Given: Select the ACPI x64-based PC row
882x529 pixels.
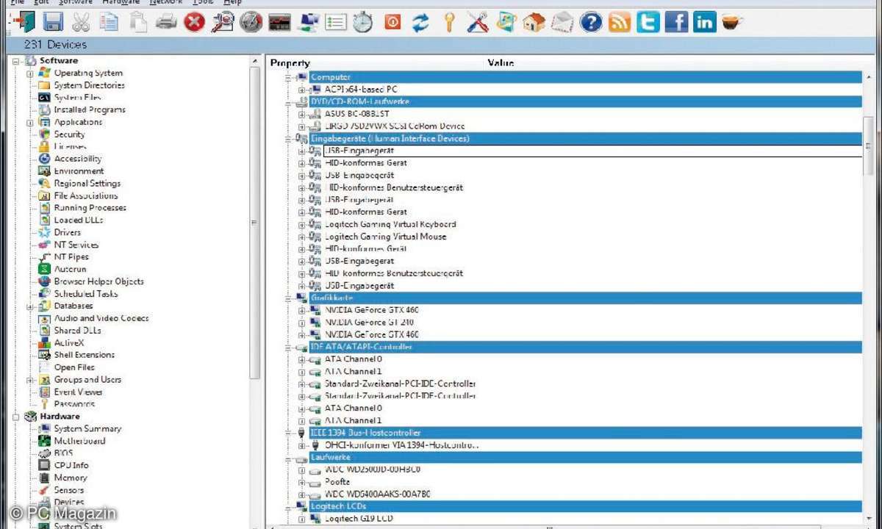Looking at the screenshot, I should pos(361,90).
